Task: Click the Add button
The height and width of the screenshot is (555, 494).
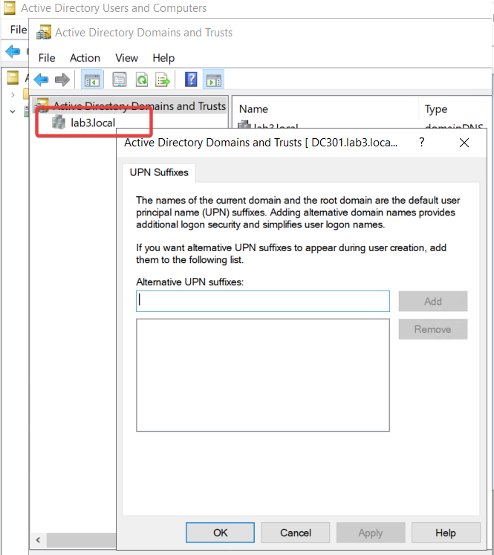Action: pos(433,301)
